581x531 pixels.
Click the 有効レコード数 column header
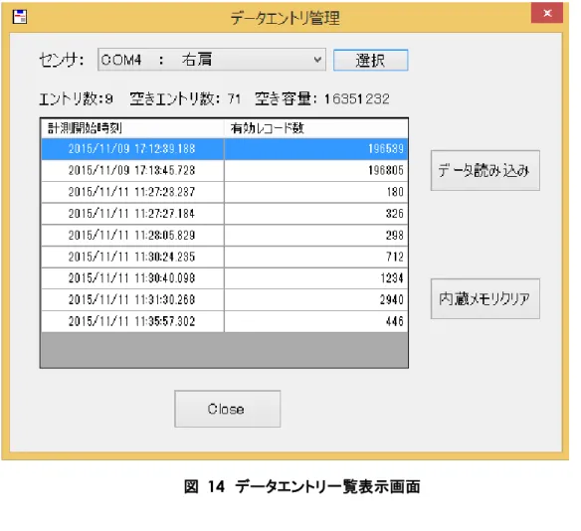316,128
